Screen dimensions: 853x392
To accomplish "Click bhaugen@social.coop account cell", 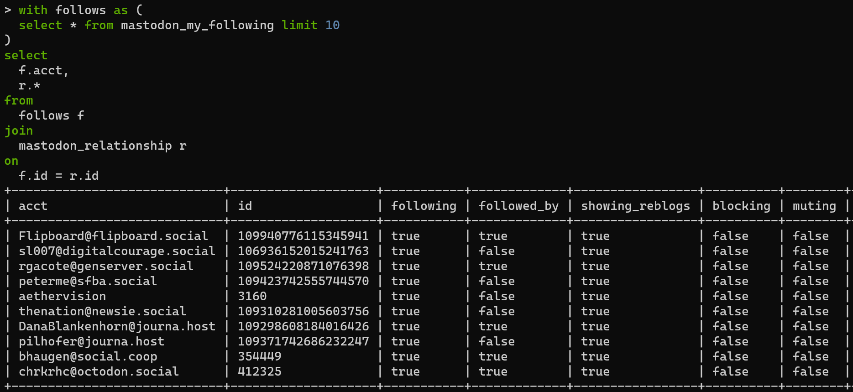I will click(88, 356).
